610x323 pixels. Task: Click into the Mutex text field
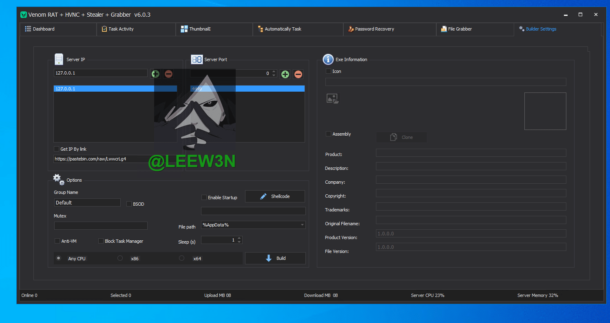click(x=101, y=226)
